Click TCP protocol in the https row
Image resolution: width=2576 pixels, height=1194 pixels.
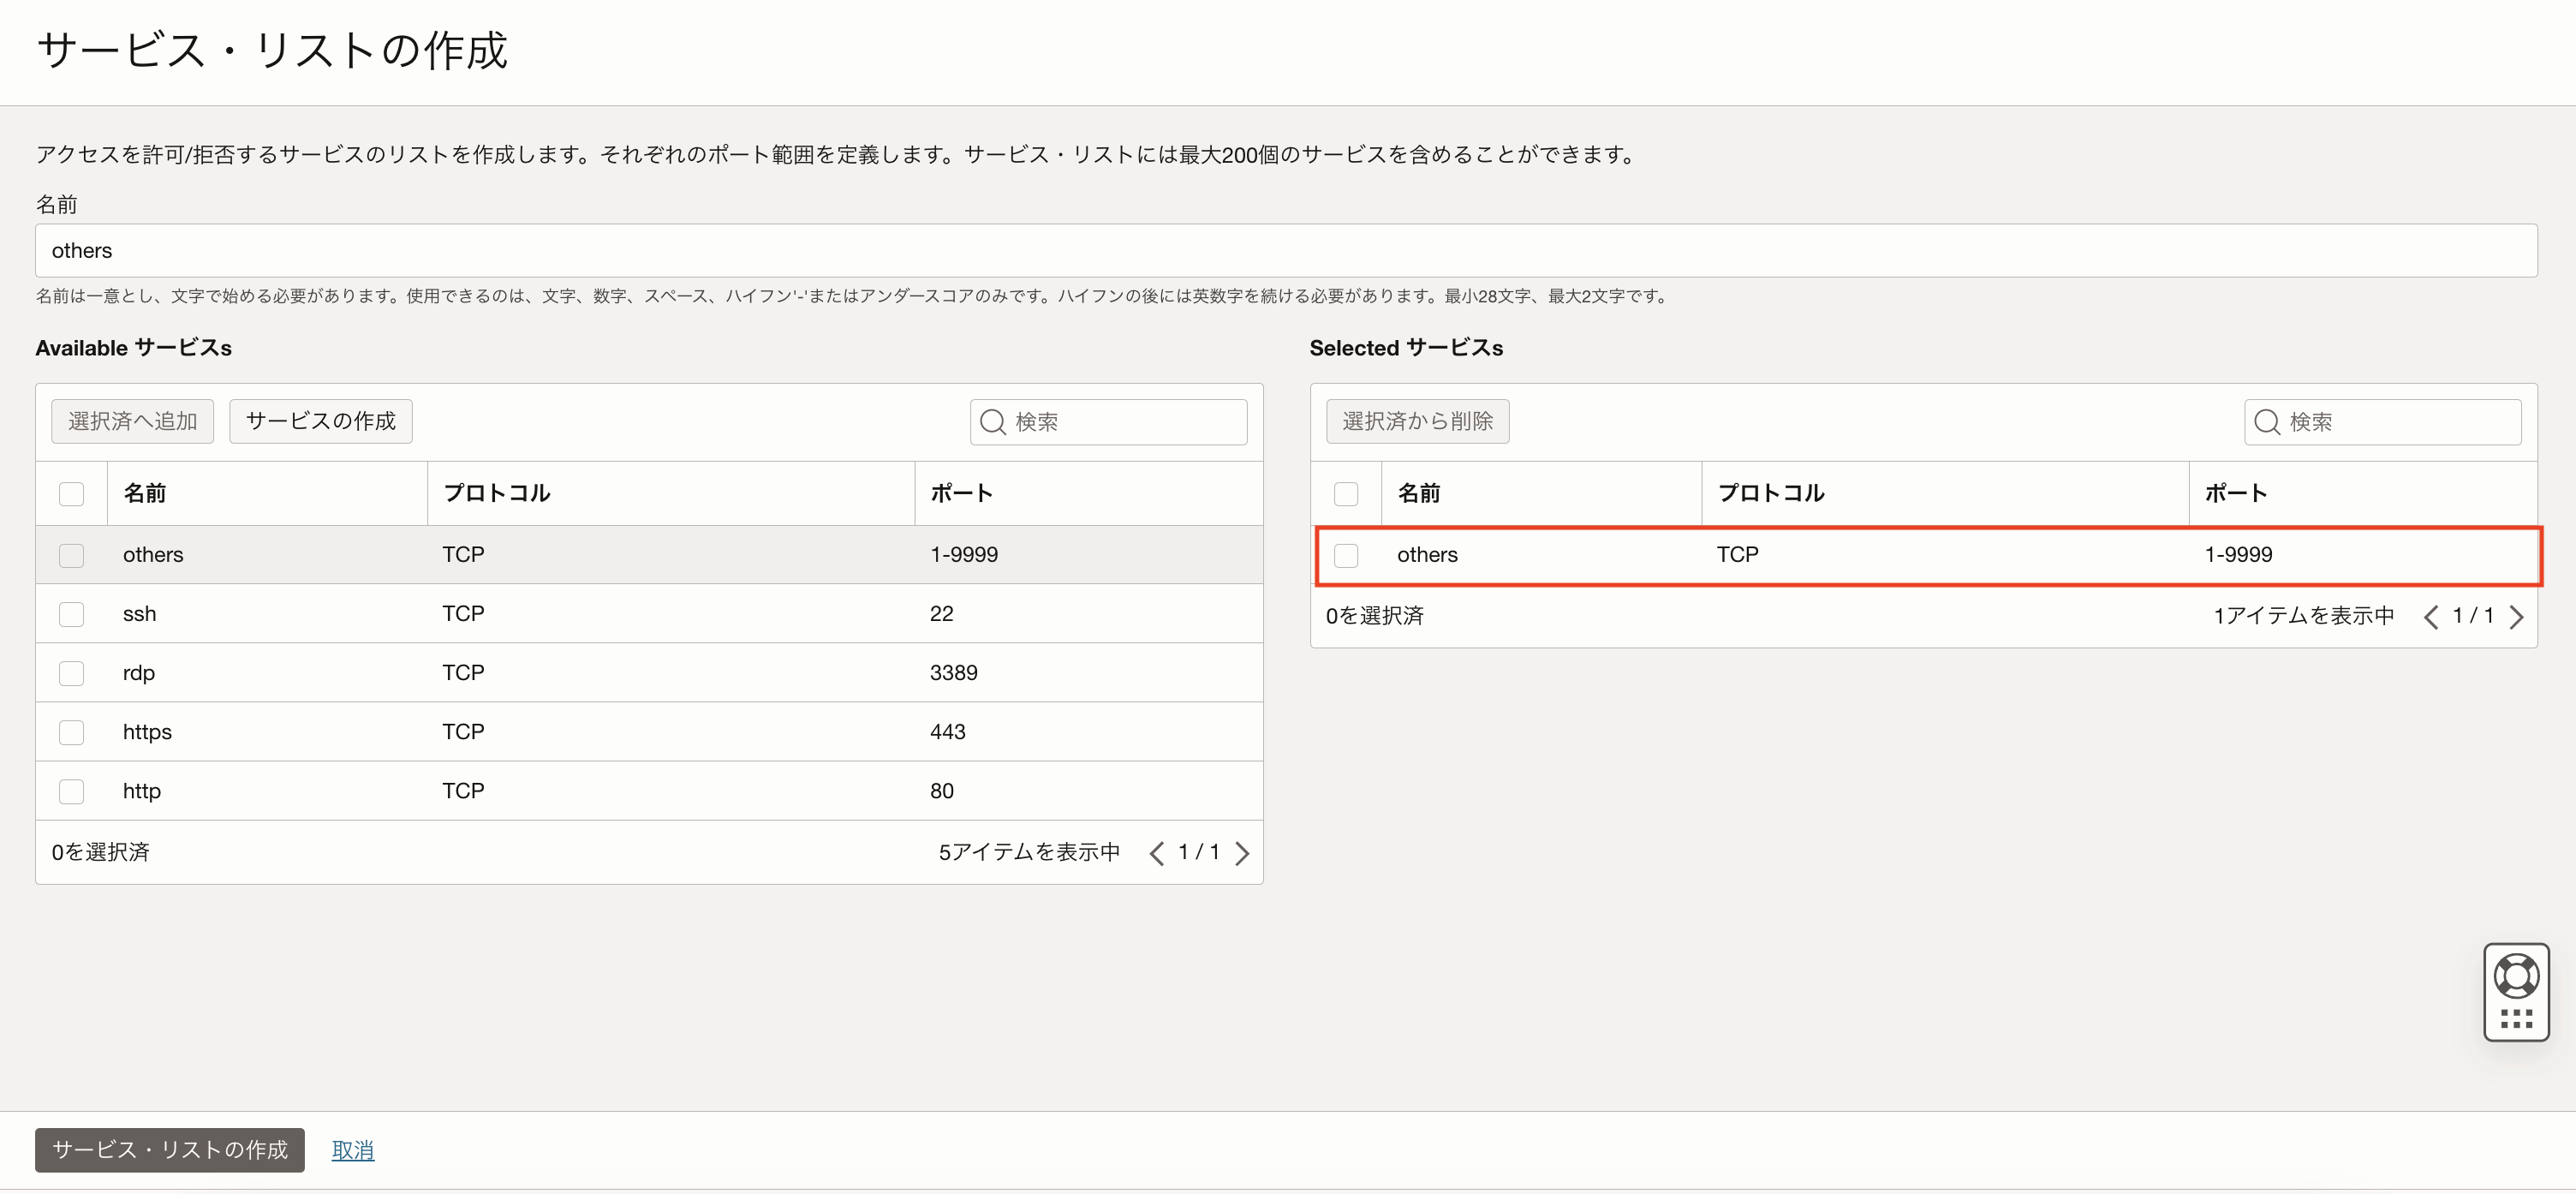click(464, 732)
